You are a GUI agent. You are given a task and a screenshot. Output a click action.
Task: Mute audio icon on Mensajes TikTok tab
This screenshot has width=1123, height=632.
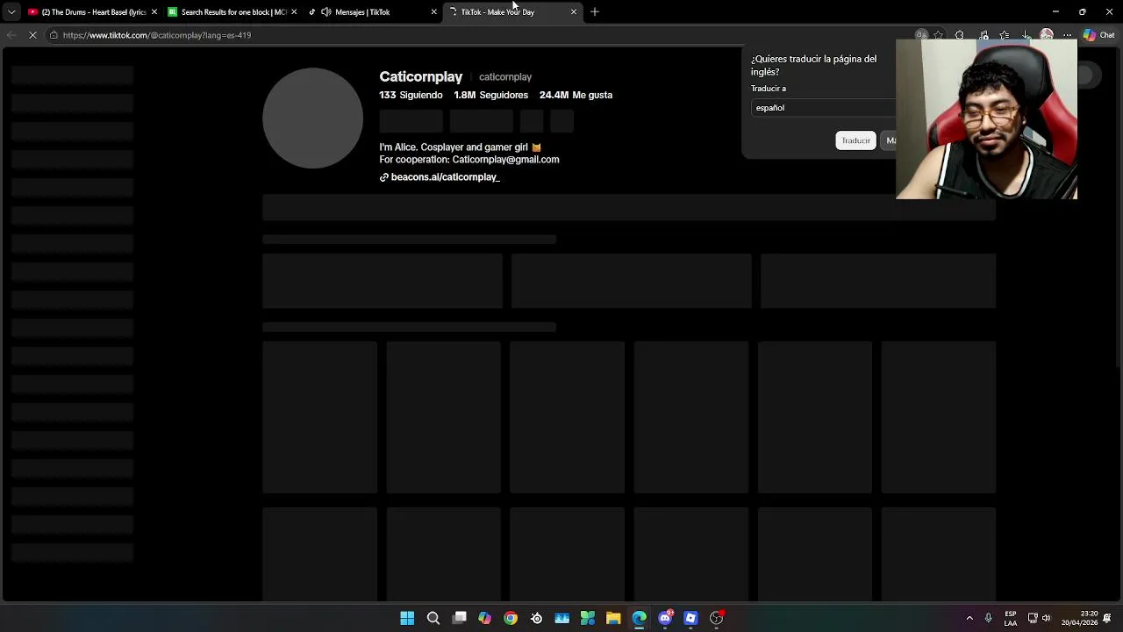(326, 11)
